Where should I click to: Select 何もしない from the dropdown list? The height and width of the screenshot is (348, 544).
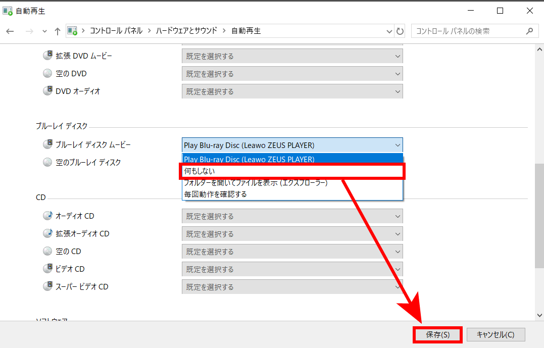coord(292,171)
